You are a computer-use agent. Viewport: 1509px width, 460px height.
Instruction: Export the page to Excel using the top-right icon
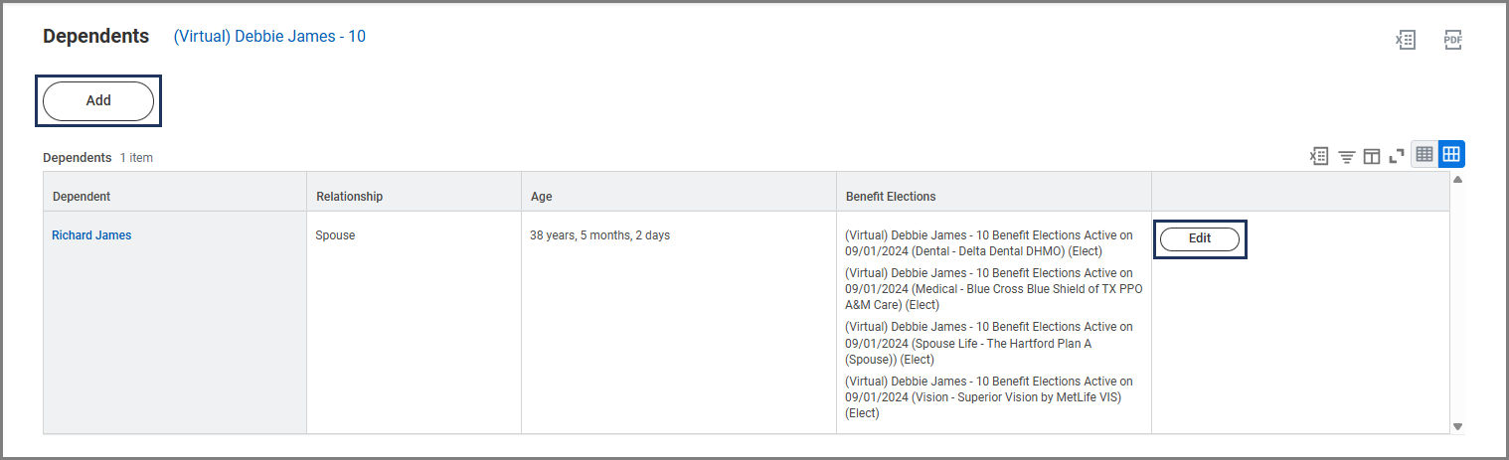tap(1405, 40)
